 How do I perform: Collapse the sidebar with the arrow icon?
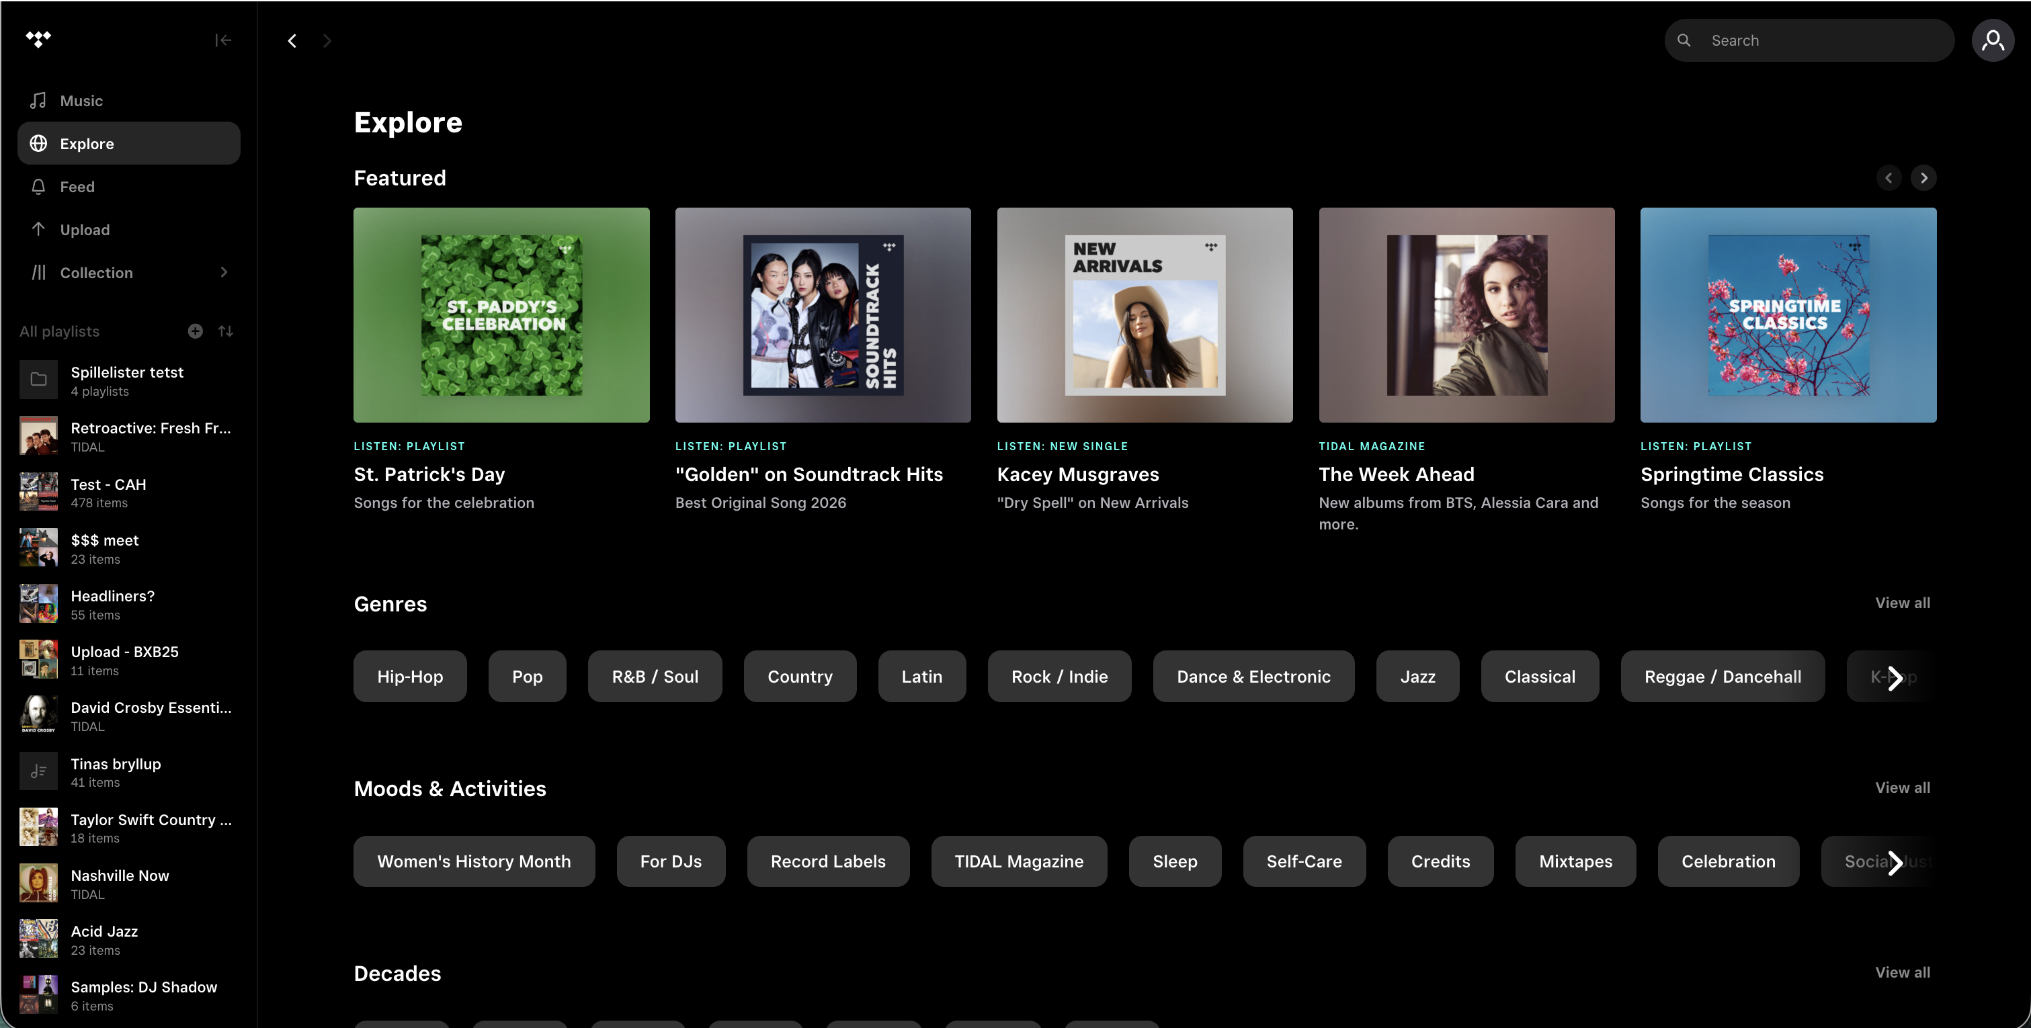click(223, 40)
